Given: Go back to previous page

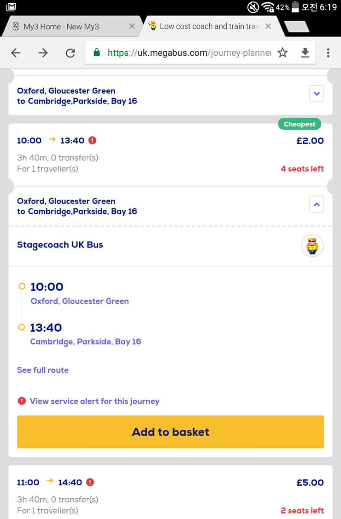Looking at the screenshot, I should (x=16, y=53).
